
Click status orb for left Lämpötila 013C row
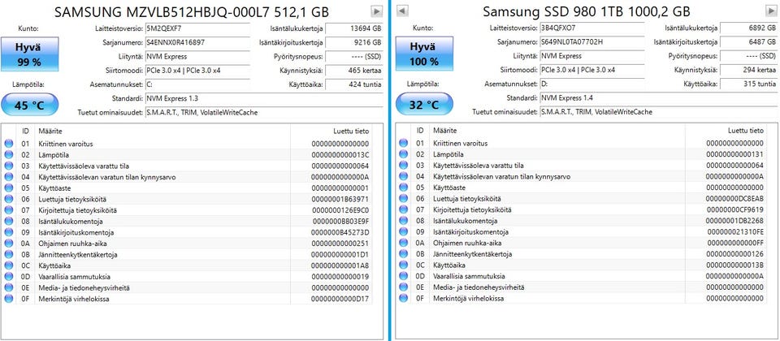pos(8,155)
